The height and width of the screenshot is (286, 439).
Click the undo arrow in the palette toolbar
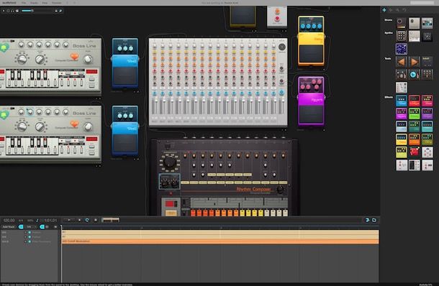(x=404, y=10)
